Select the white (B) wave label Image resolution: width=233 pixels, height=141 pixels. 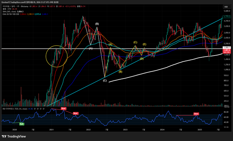pos(97,24)
